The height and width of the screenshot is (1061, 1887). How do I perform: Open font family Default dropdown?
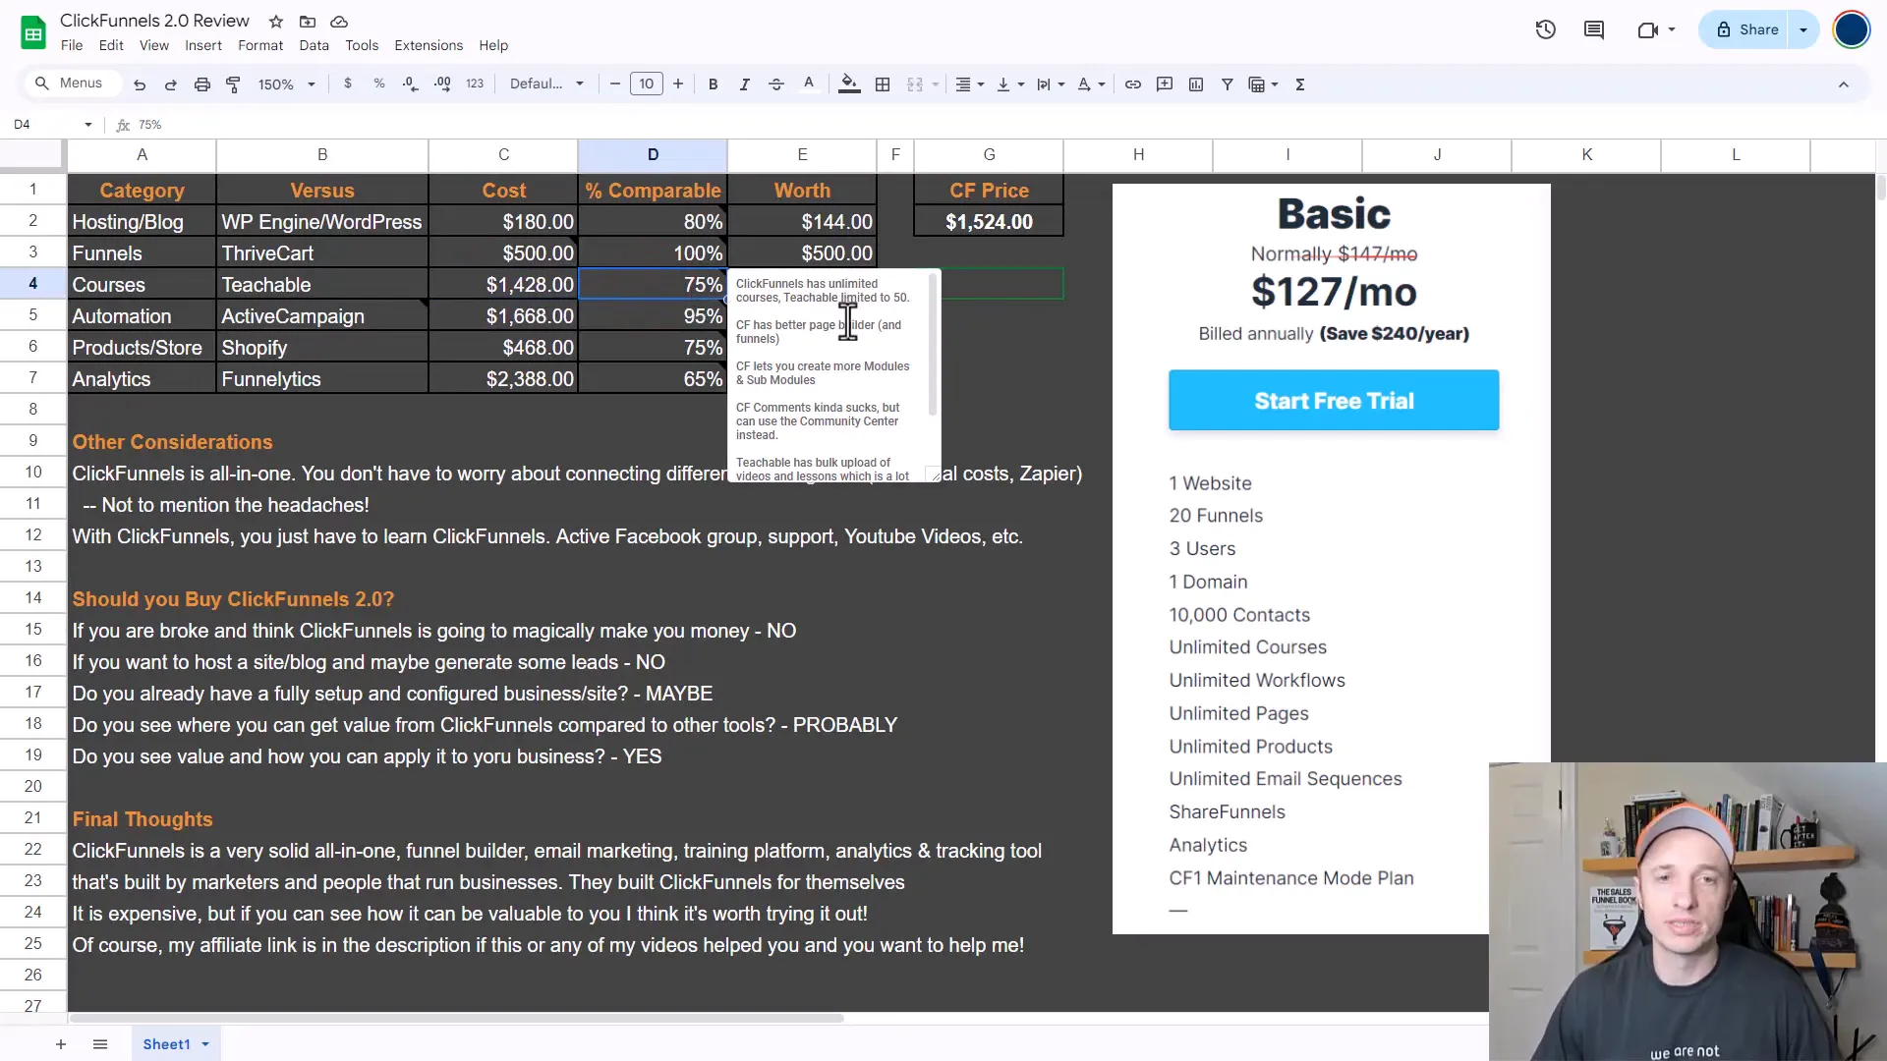546,84
